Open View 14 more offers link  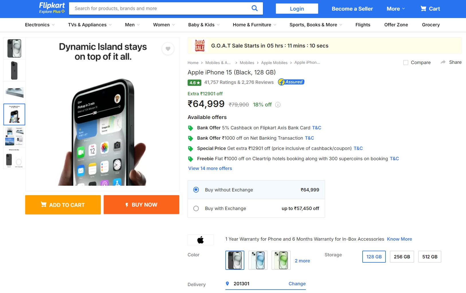pyautogui.click(x=210, y=169)
